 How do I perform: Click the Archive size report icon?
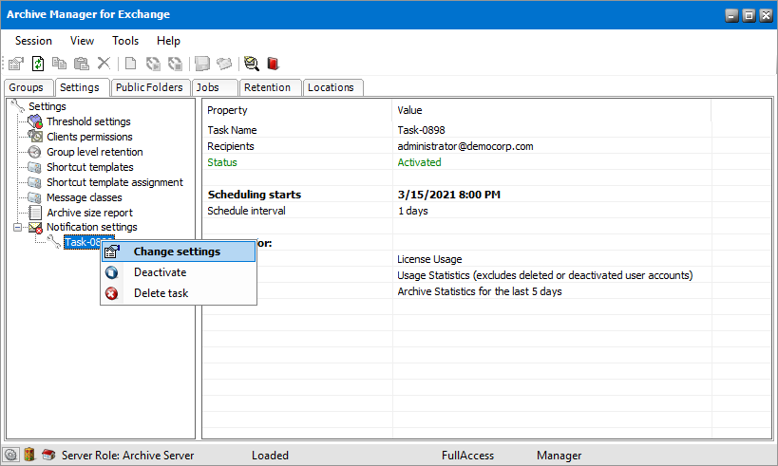35,213
